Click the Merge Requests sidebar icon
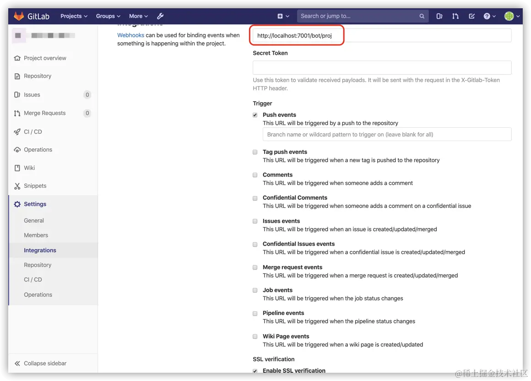The height and width of the screenshot is (381, 531). (17, 113)
